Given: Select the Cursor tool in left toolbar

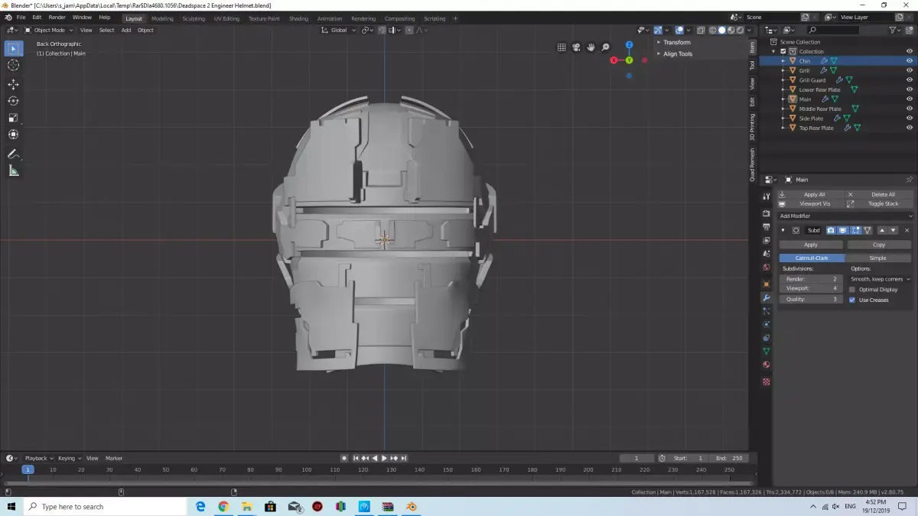Looking at the screenshot, I should tap(13, 65).
